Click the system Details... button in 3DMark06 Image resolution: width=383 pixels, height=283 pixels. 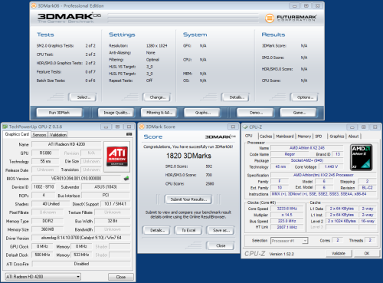tap(236, 97)
